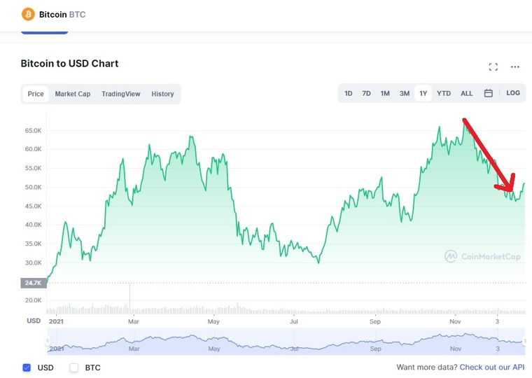Enable the BTC checkbox

click(x=74, y=367)
